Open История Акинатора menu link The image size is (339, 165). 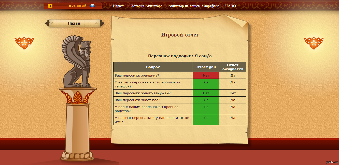(146, 6)
